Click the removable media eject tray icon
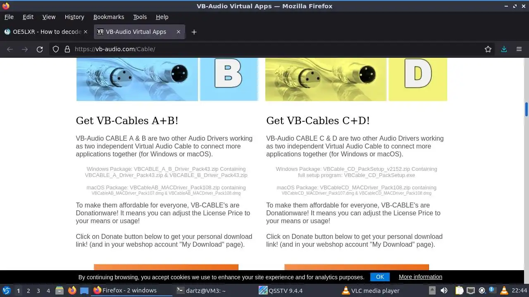 click(432, 290)
